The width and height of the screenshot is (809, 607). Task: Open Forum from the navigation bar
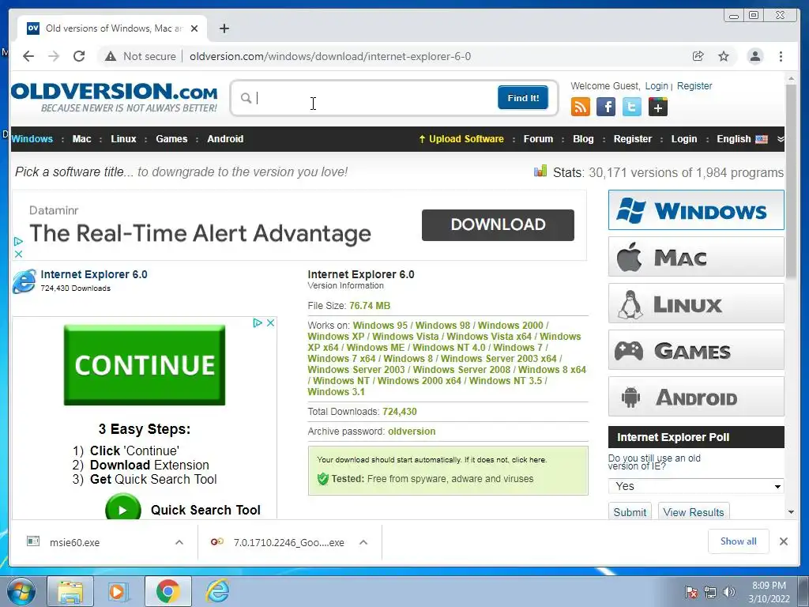point(538,139)
